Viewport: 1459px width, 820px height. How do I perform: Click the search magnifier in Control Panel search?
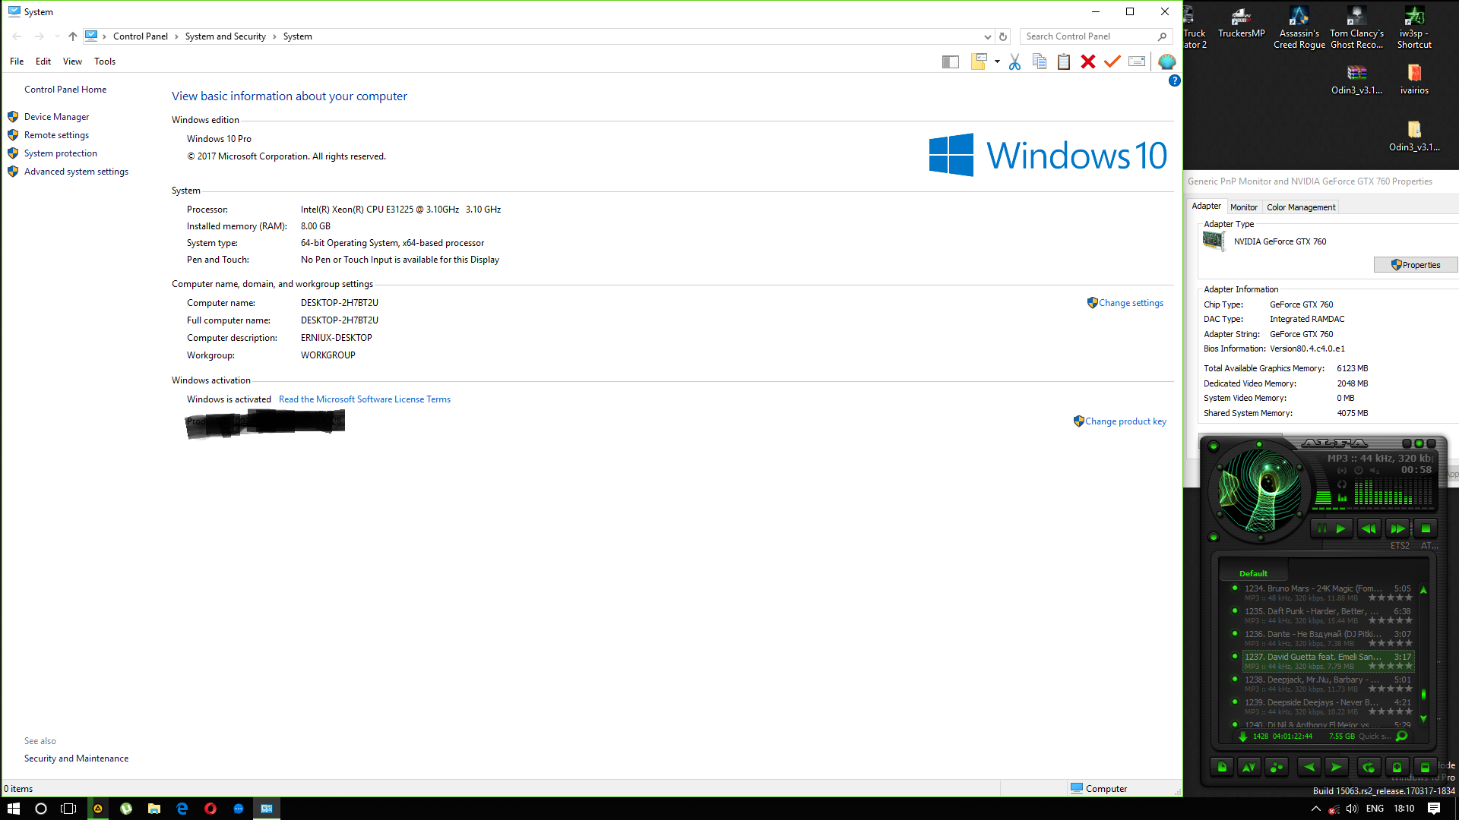[x=1162, y=36]
